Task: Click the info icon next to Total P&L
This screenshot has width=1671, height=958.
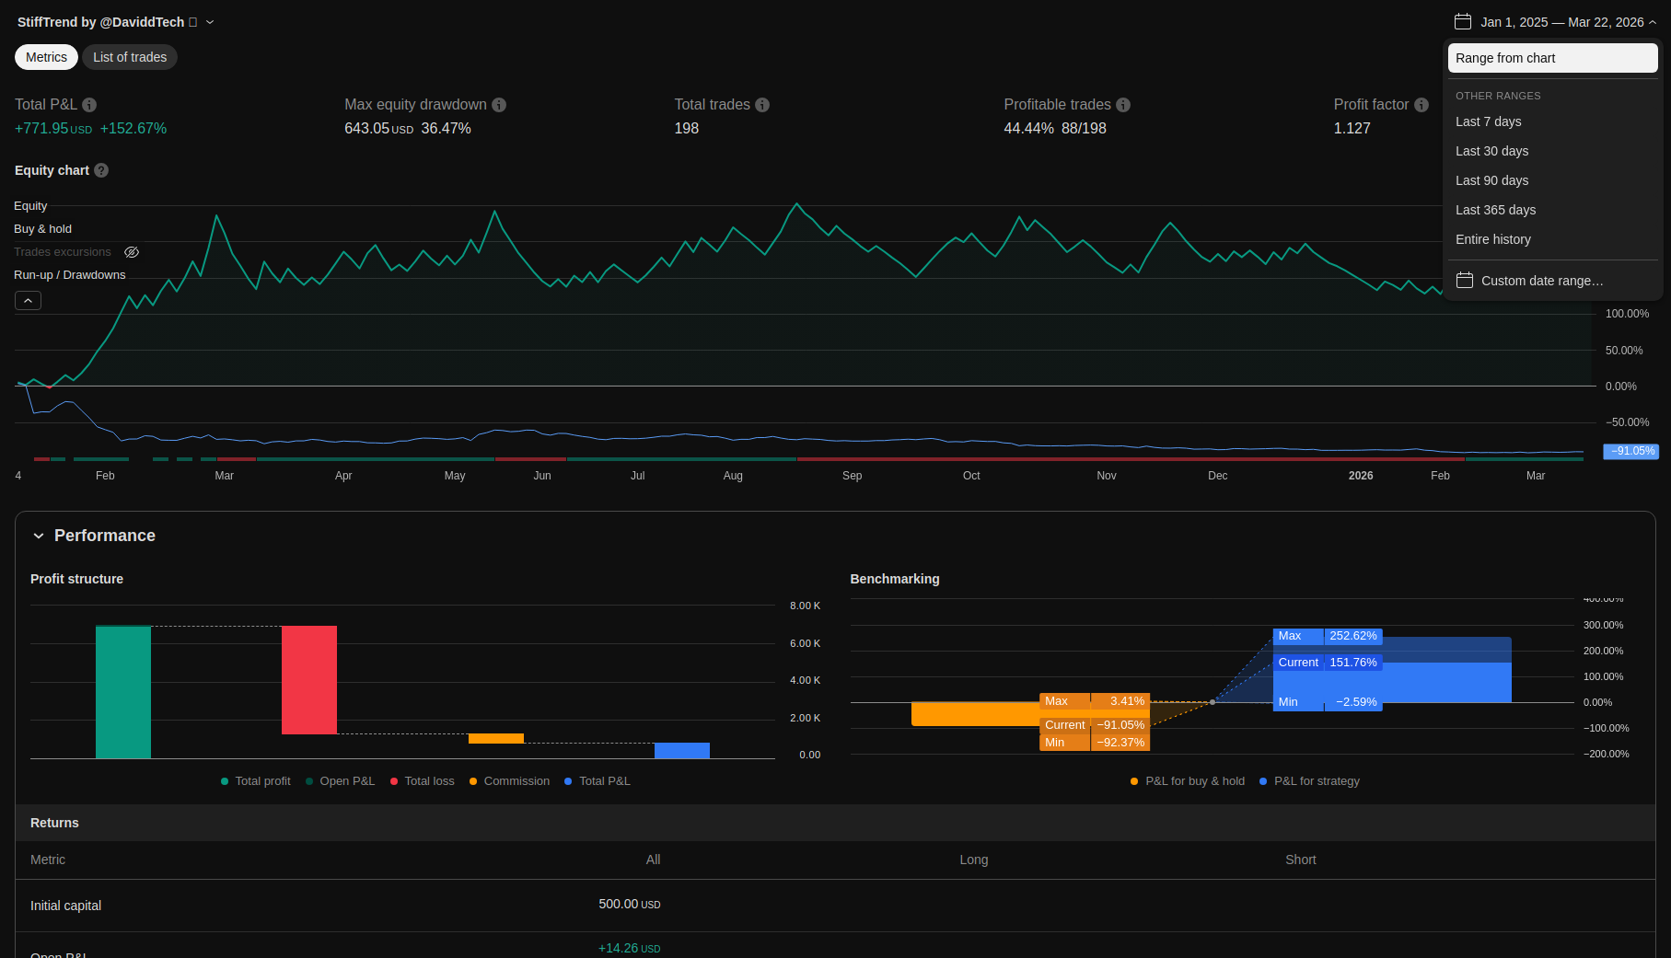Action: click(89, 105)
